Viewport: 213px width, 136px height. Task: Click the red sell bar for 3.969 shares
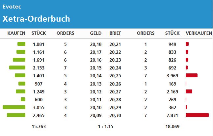click(x=192, y=76)
